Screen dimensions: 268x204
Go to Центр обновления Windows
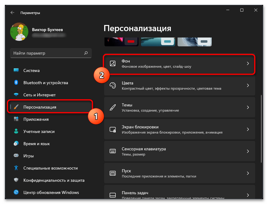point(51,192)
